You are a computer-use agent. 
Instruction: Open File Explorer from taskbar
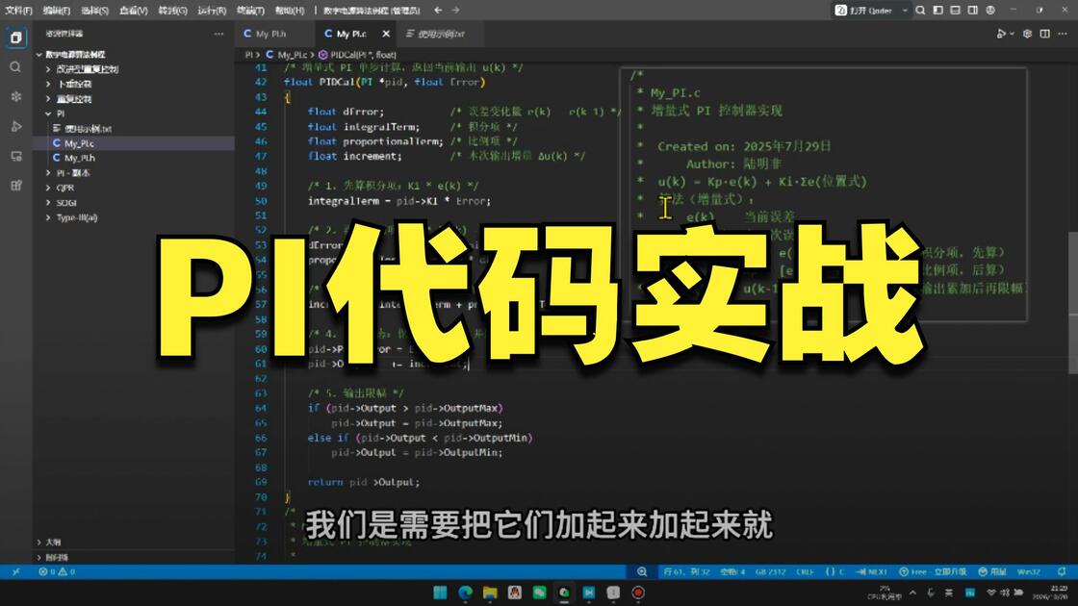click(490, 593)
